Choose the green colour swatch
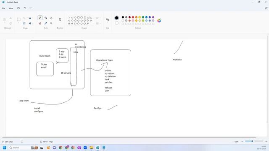The width and height of the screenshot is (269, 151). coord(143,17)
